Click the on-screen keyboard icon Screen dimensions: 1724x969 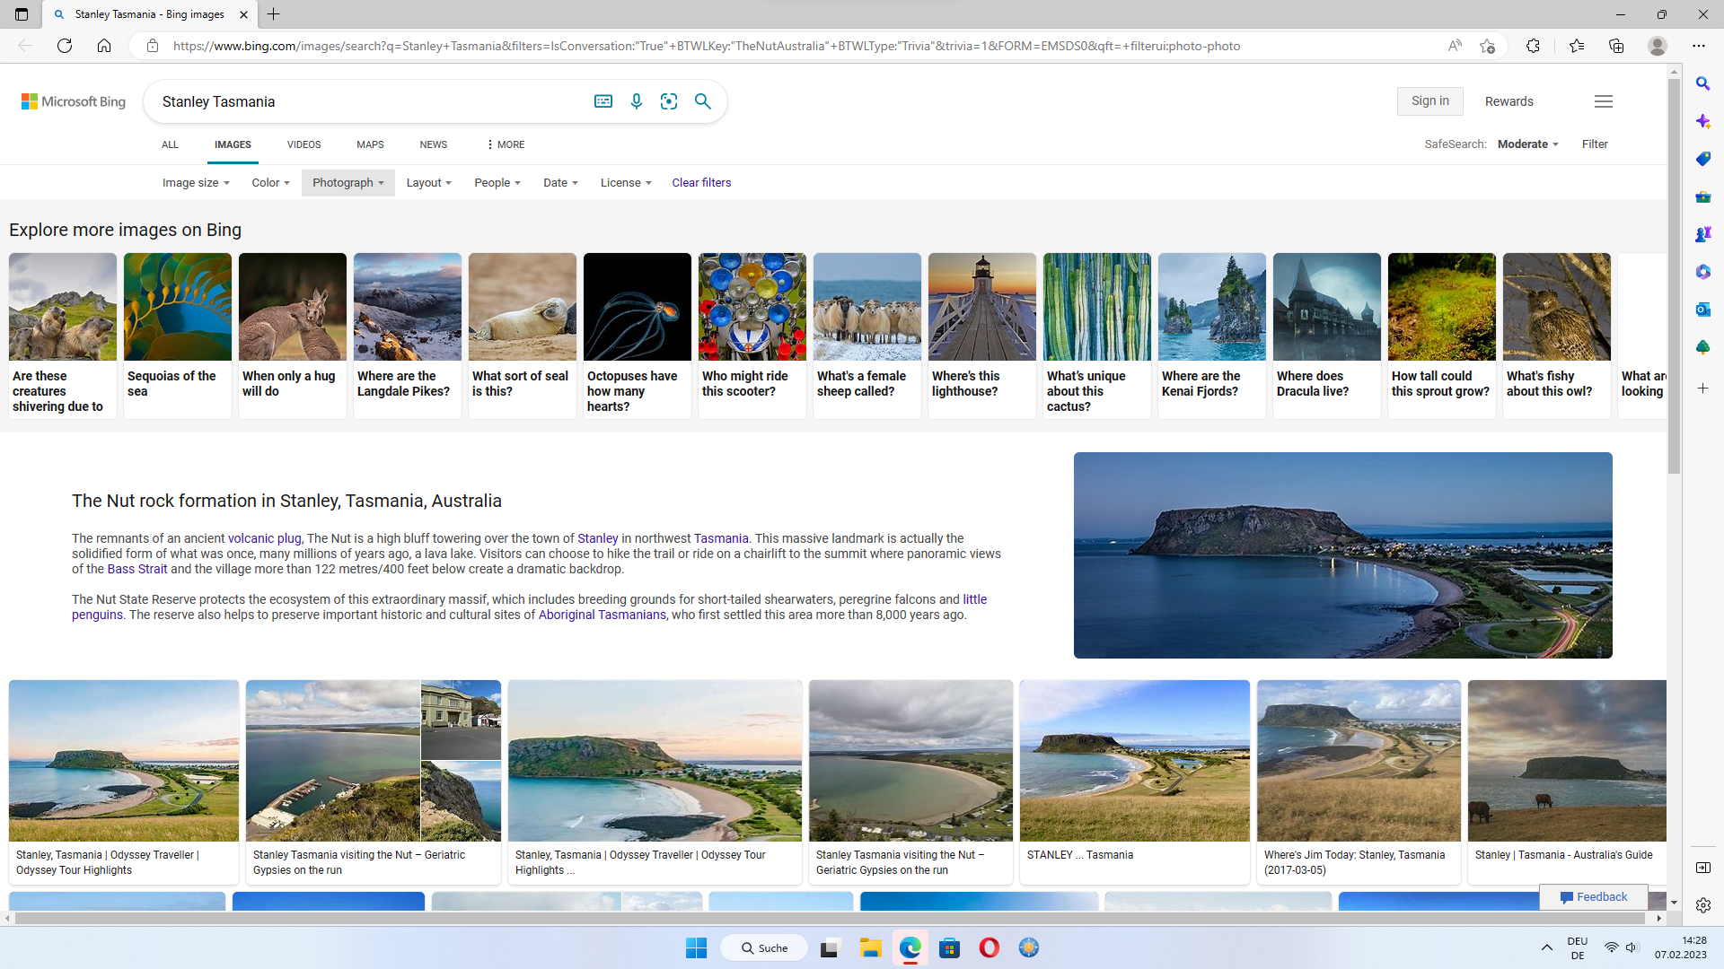[603, 101]
